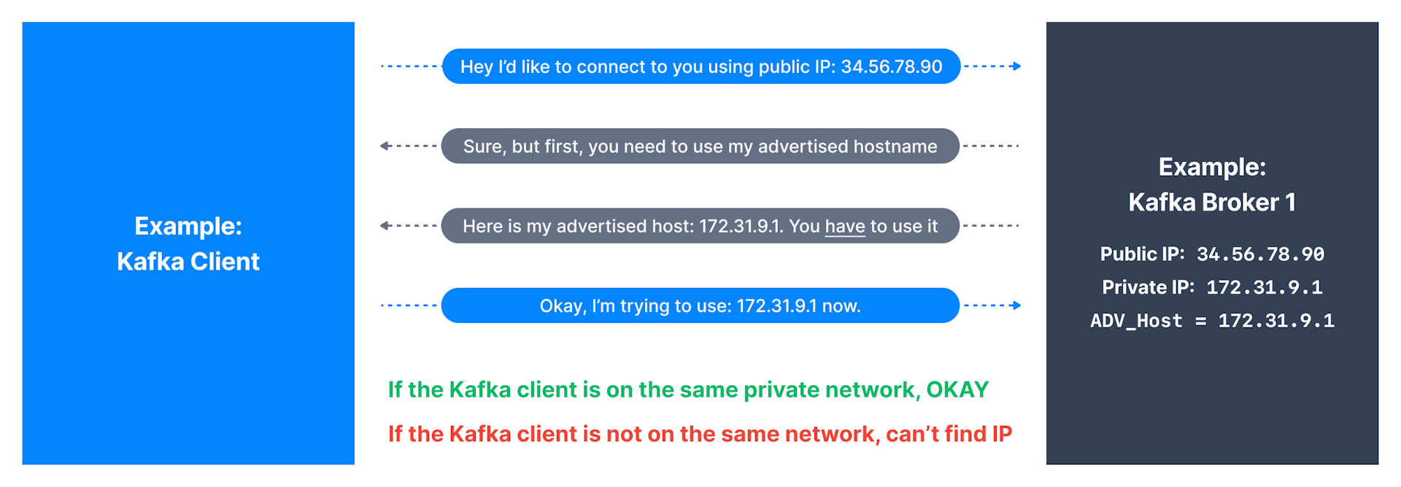Image resolution: width=1401 pixels, height=487 pixels.
Task: Click the red 'can't find IP' text
Action: [x=949, y=435]
